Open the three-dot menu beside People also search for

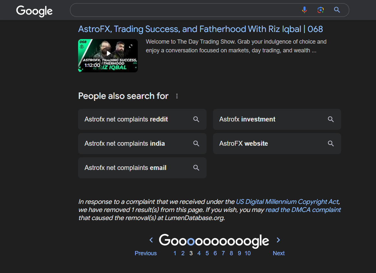point(177,96)
